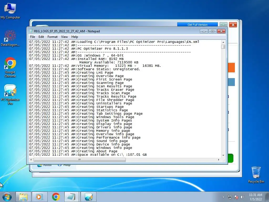
Task: Click horizontal scrollbar thumb in Notepad
Action: (x=80, y=160)
